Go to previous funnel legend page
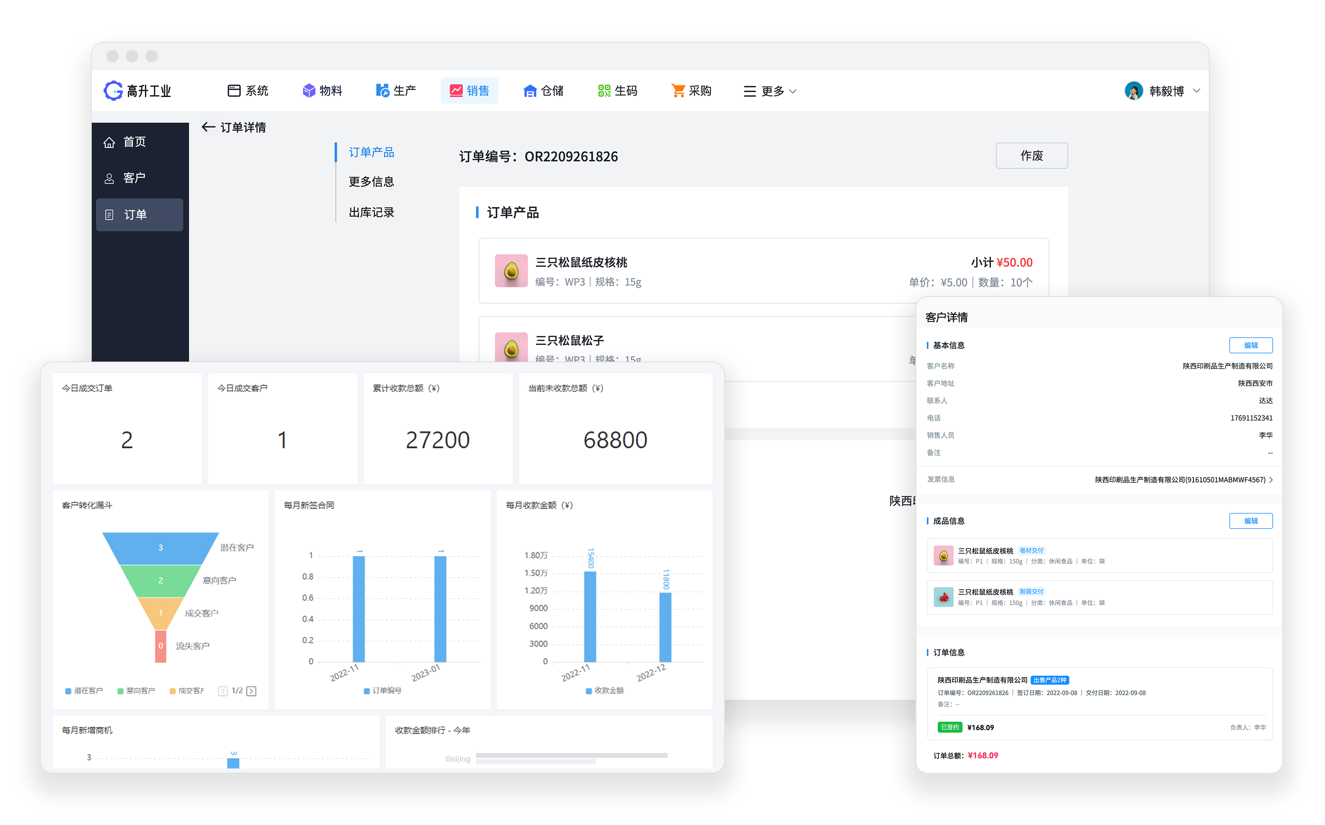 [x=223, y=691]
